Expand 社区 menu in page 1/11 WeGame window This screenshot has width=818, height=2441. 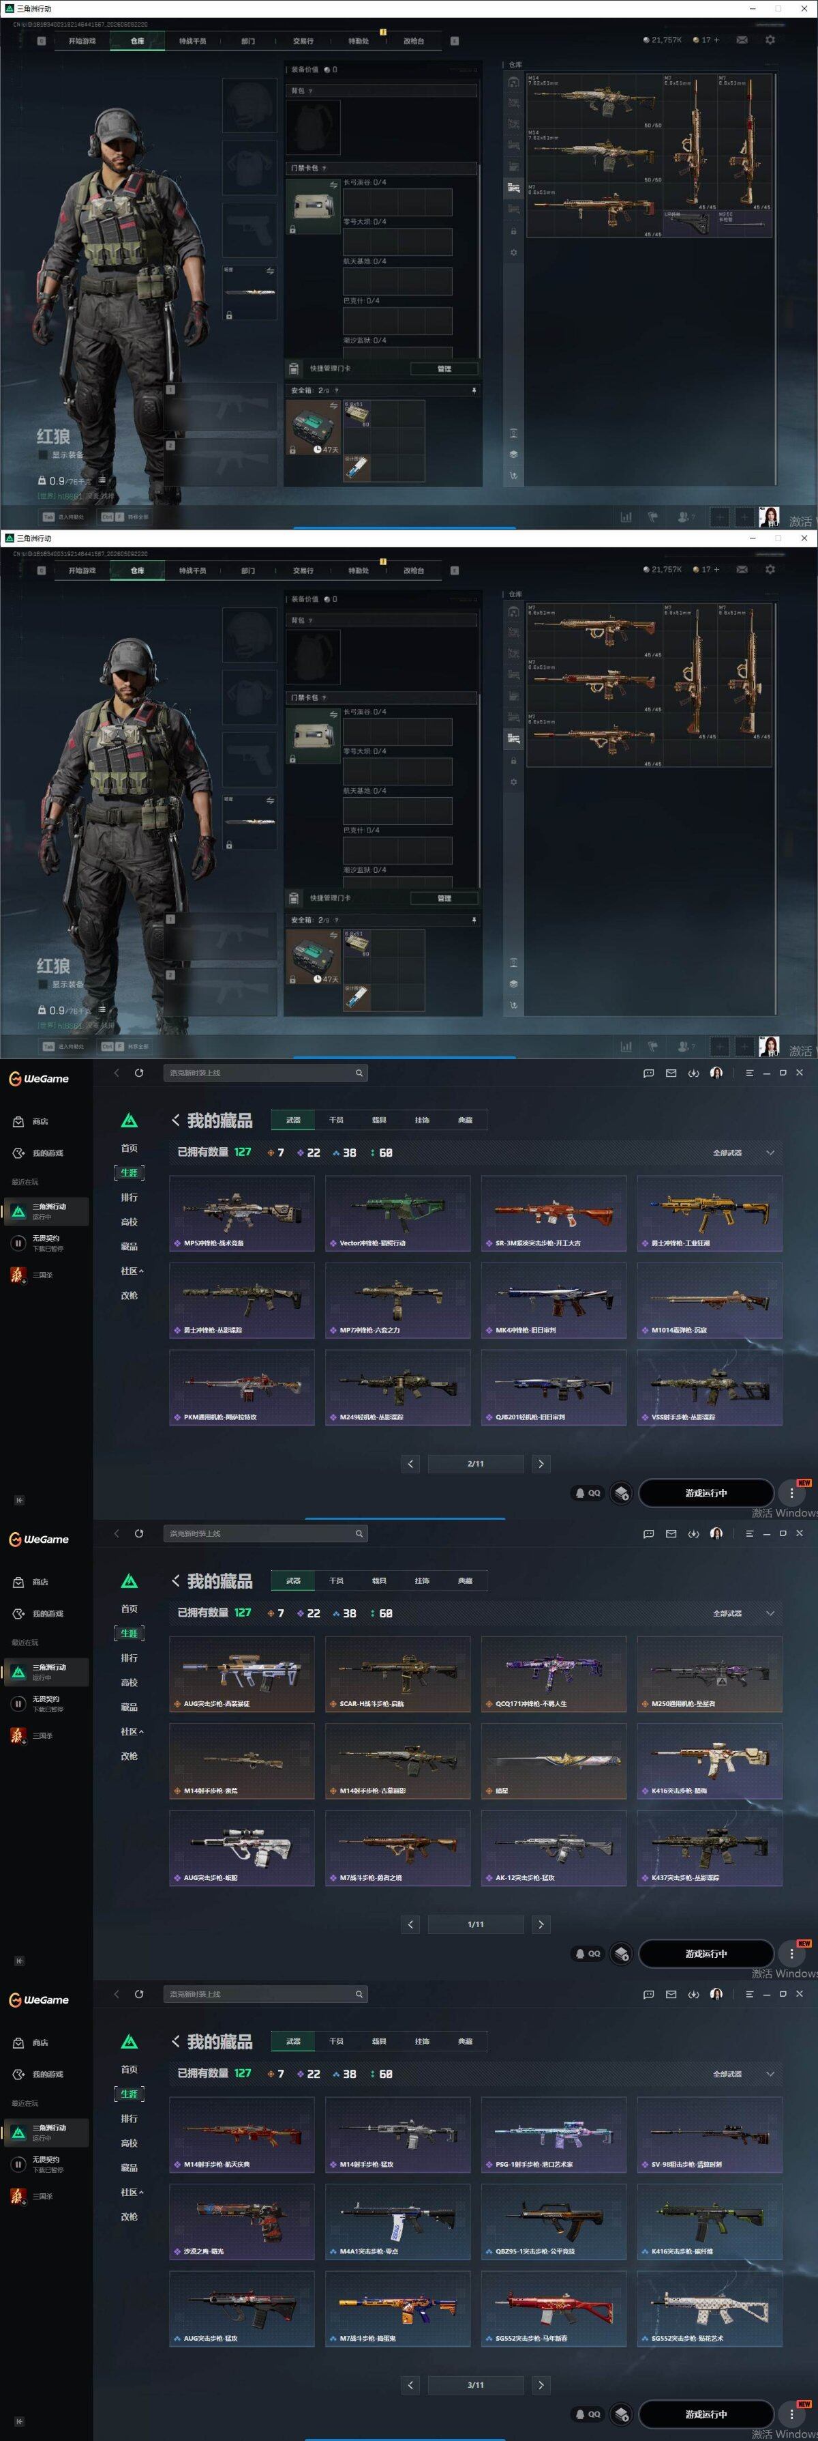click(x=132, y=1731)
